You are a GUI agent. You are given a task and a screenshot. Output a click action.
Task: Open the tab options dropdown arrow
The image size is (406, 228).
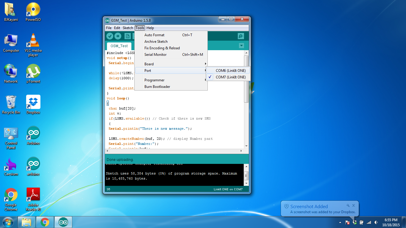[241, 46]
